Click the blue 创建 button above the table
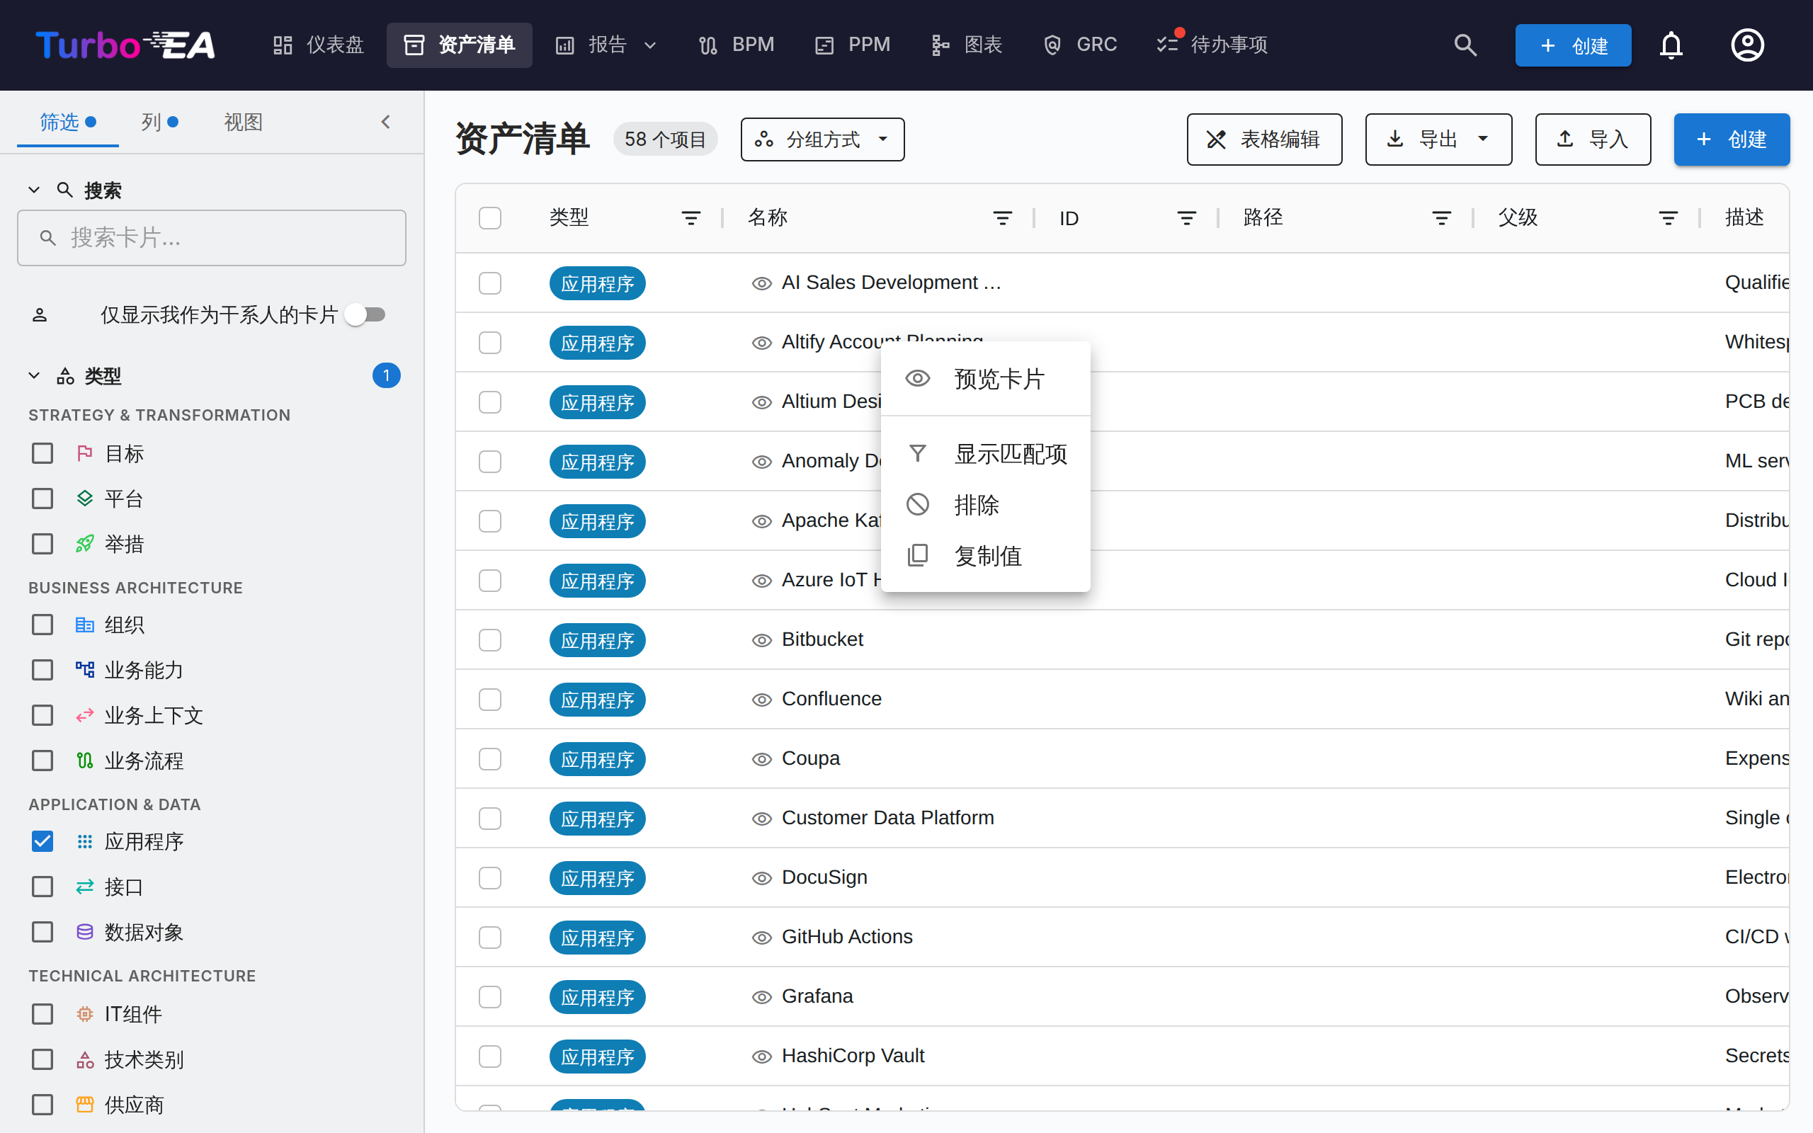This screenshot has height=1133, width=1813. click(1732, 140)
